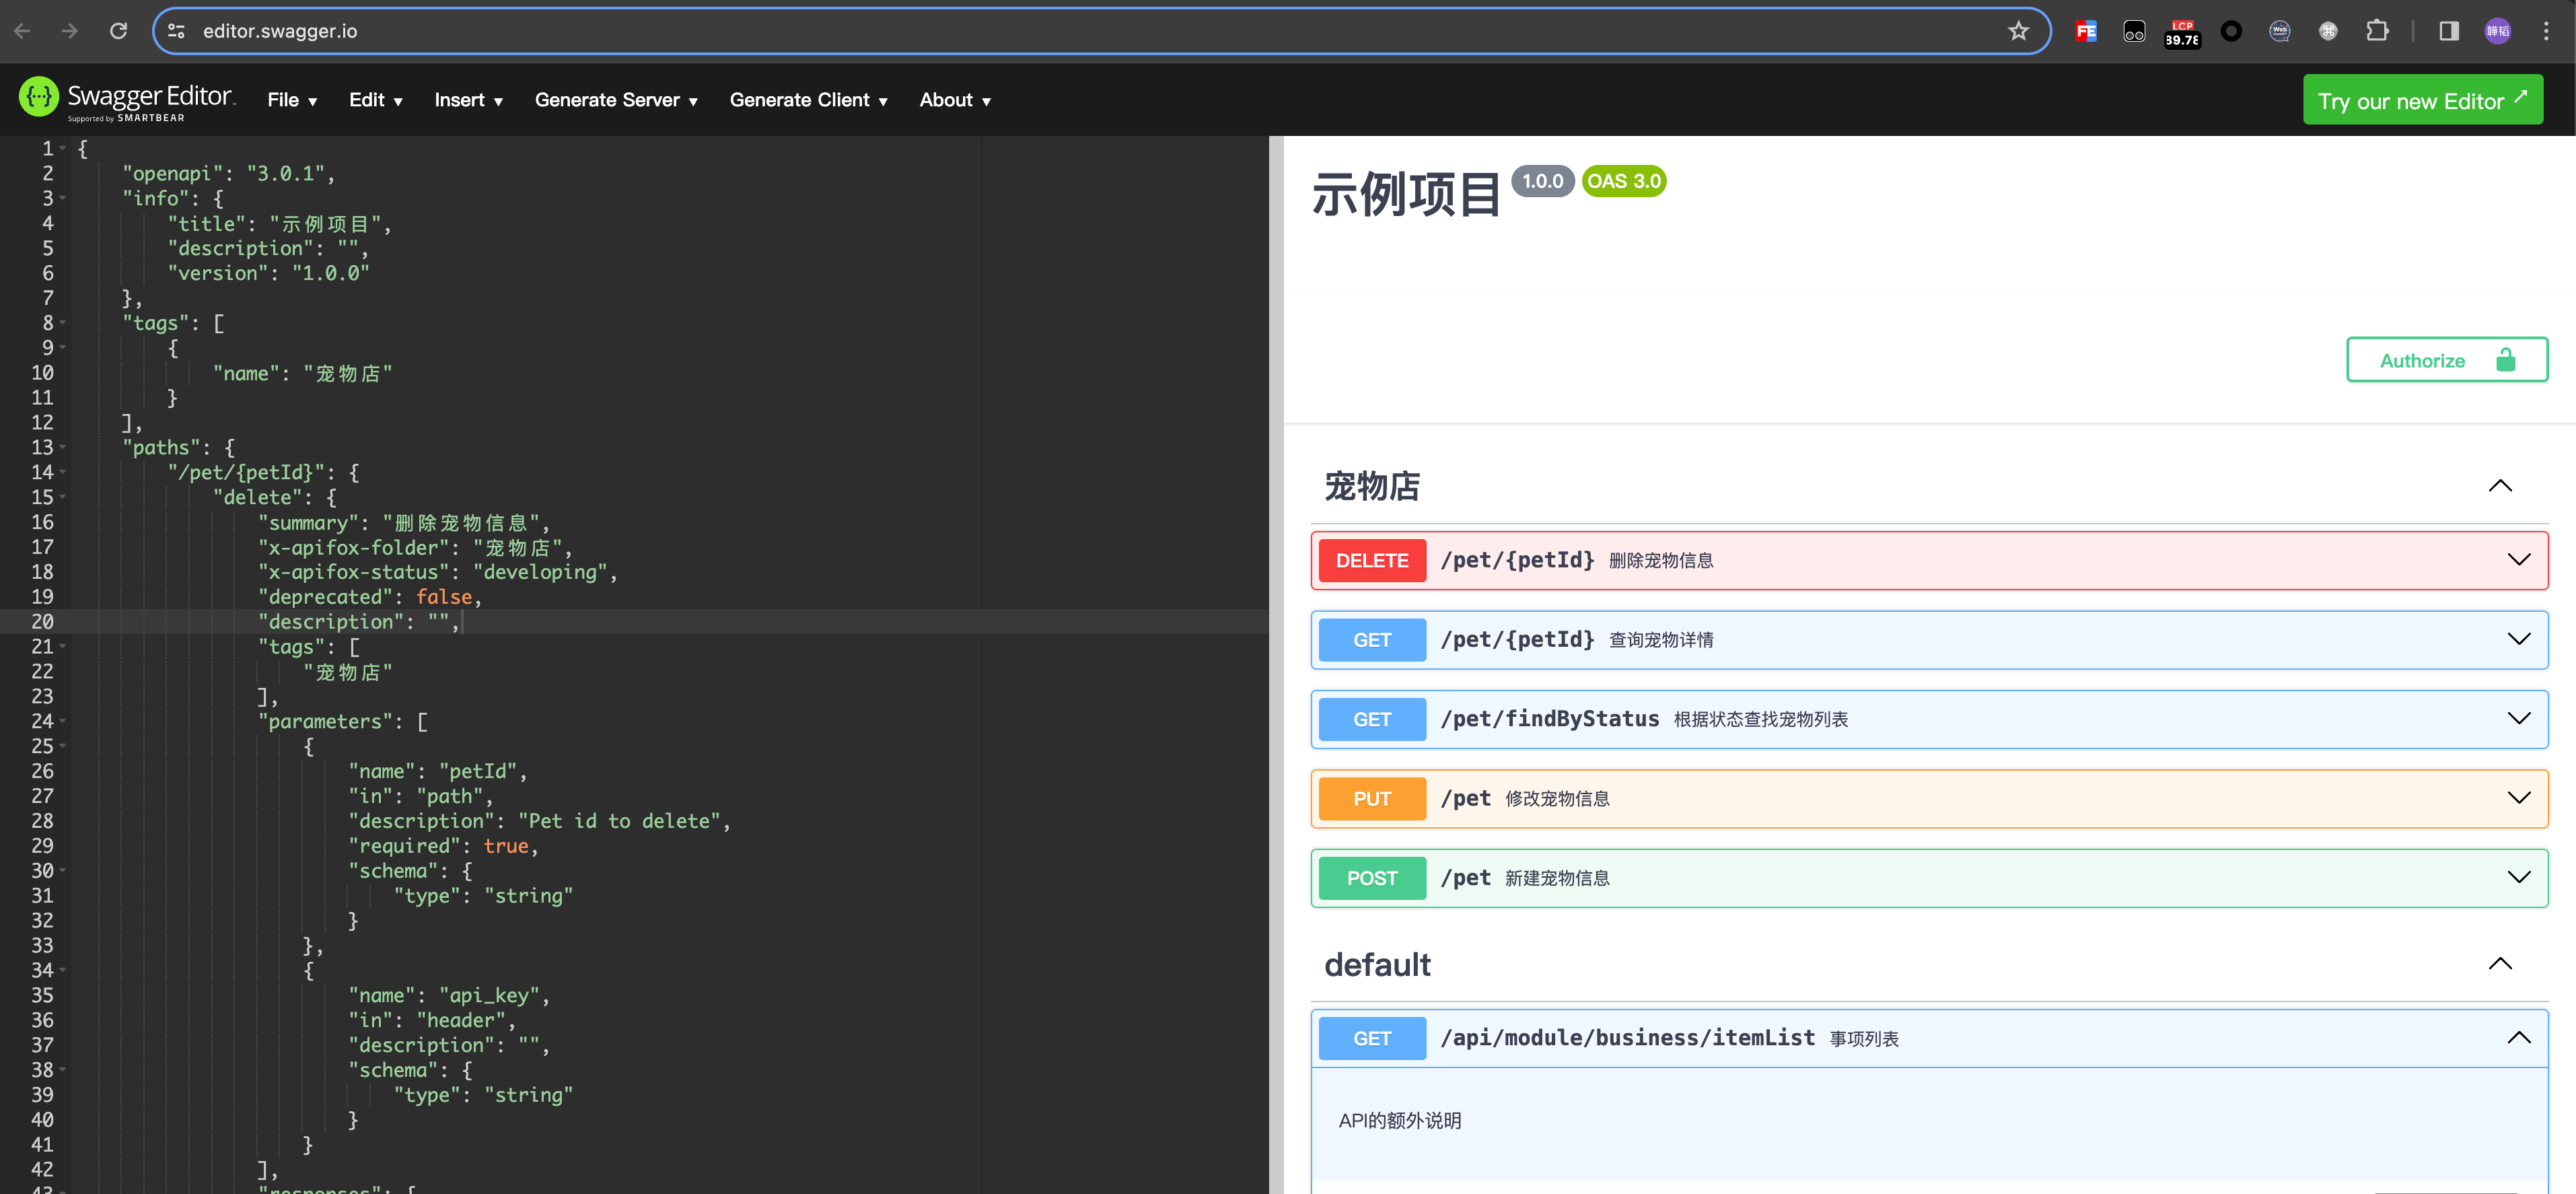Image resolution: width=2576 pixels, height=1194 pixels.
Task: Fold the "parameters" array at line 24
Action: coord(63,721)
